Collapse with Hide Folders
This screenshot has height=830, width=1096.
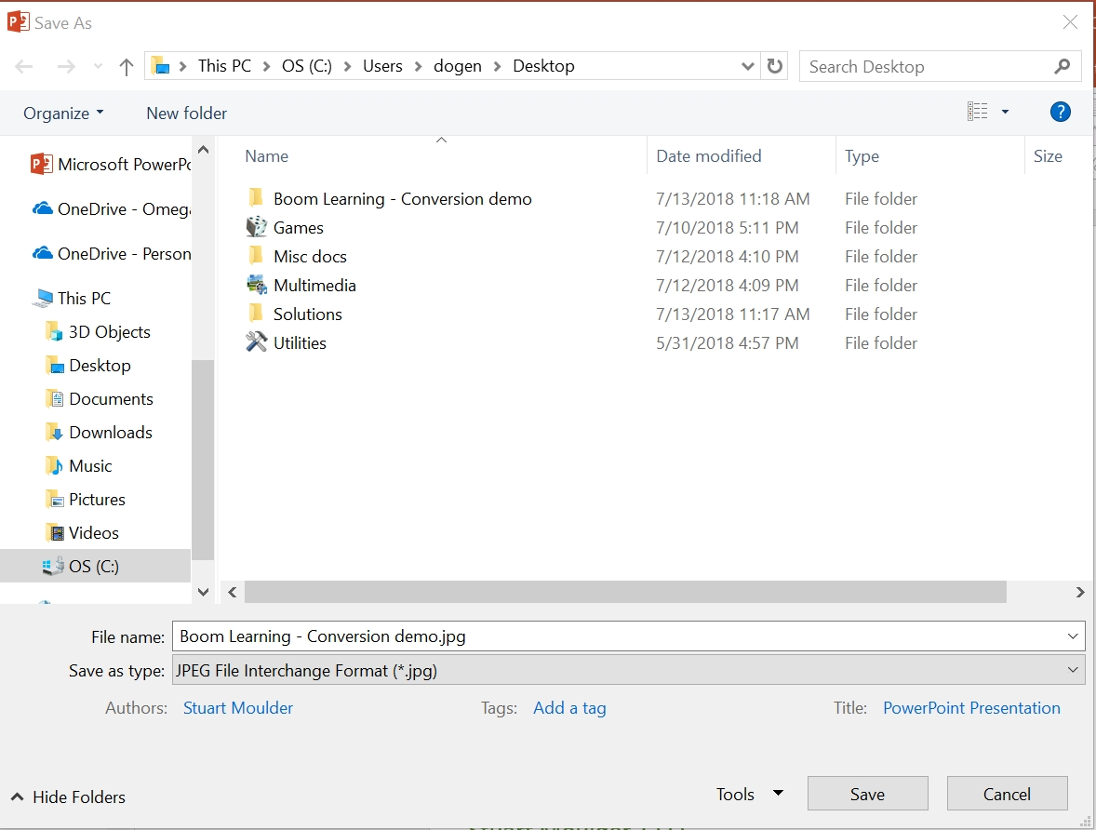click(x=69, y=797)
